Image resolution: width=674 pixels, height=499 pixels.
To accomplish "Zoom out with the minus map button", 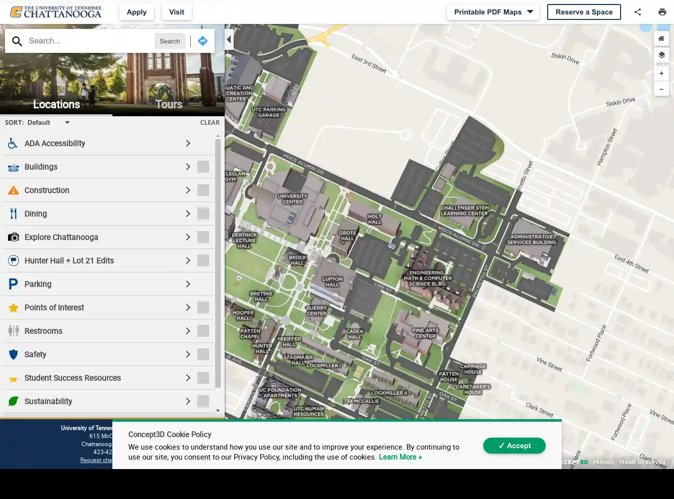I will tap(662, 89).
